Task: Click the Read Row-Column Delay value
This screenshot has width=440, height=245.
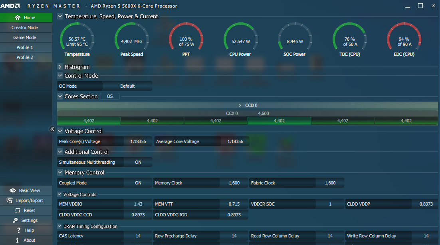Action: point(330,236)
